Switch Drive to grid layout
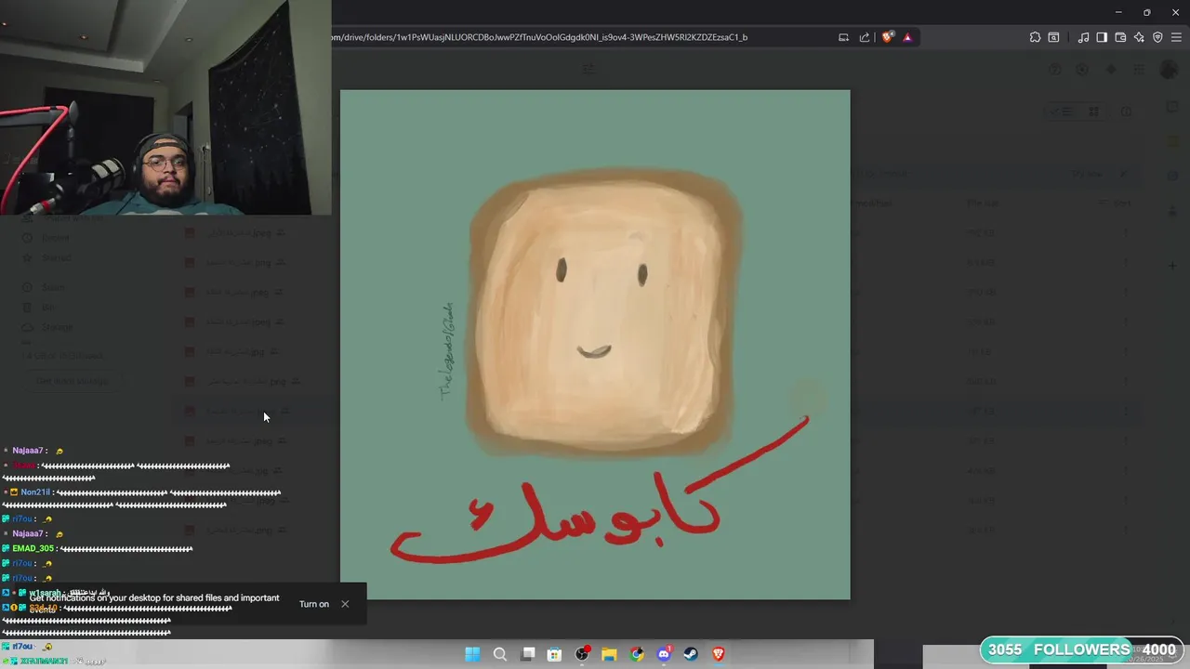The width and height of the screenshot is (1190, 669). pyautogui.click(x=1094, y=111)
